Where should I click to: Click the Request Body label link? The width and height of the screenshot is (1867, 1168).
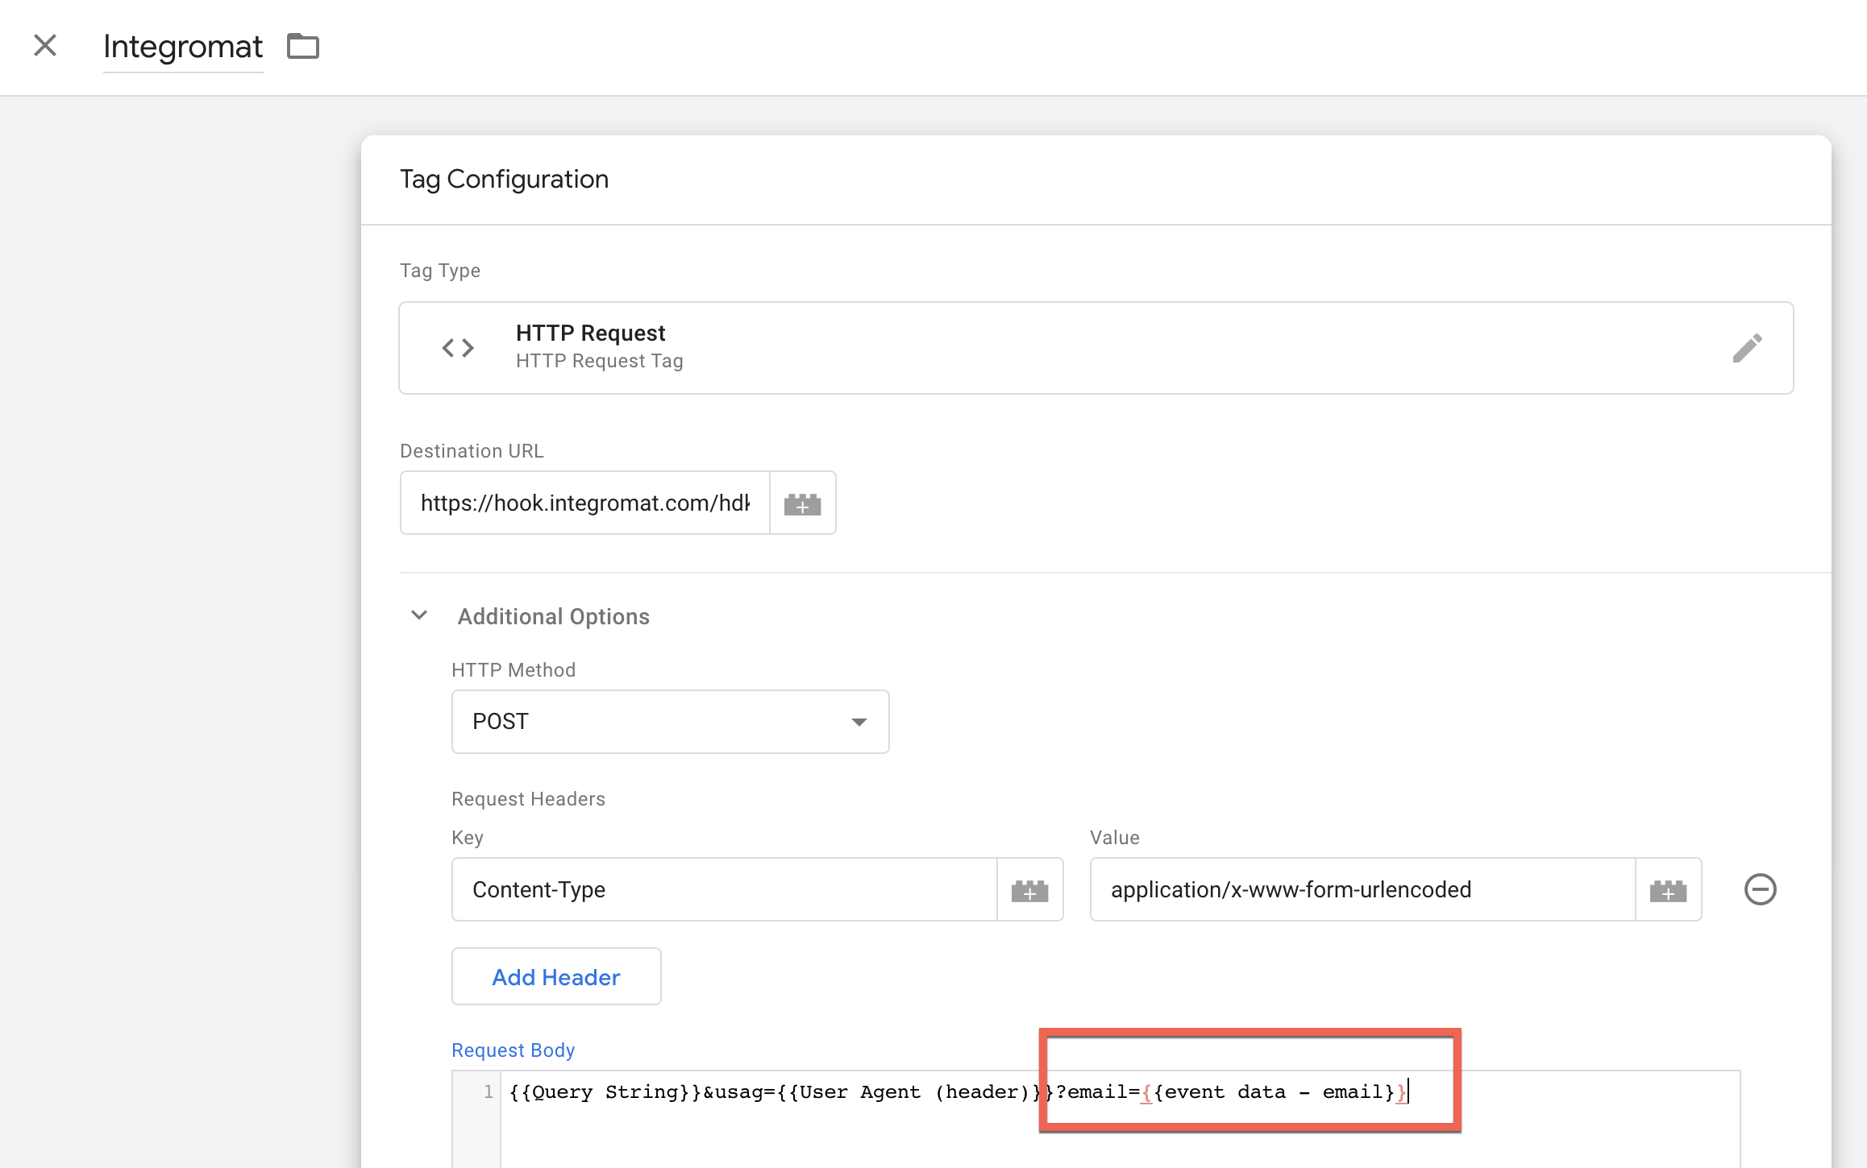(513, 1050)
